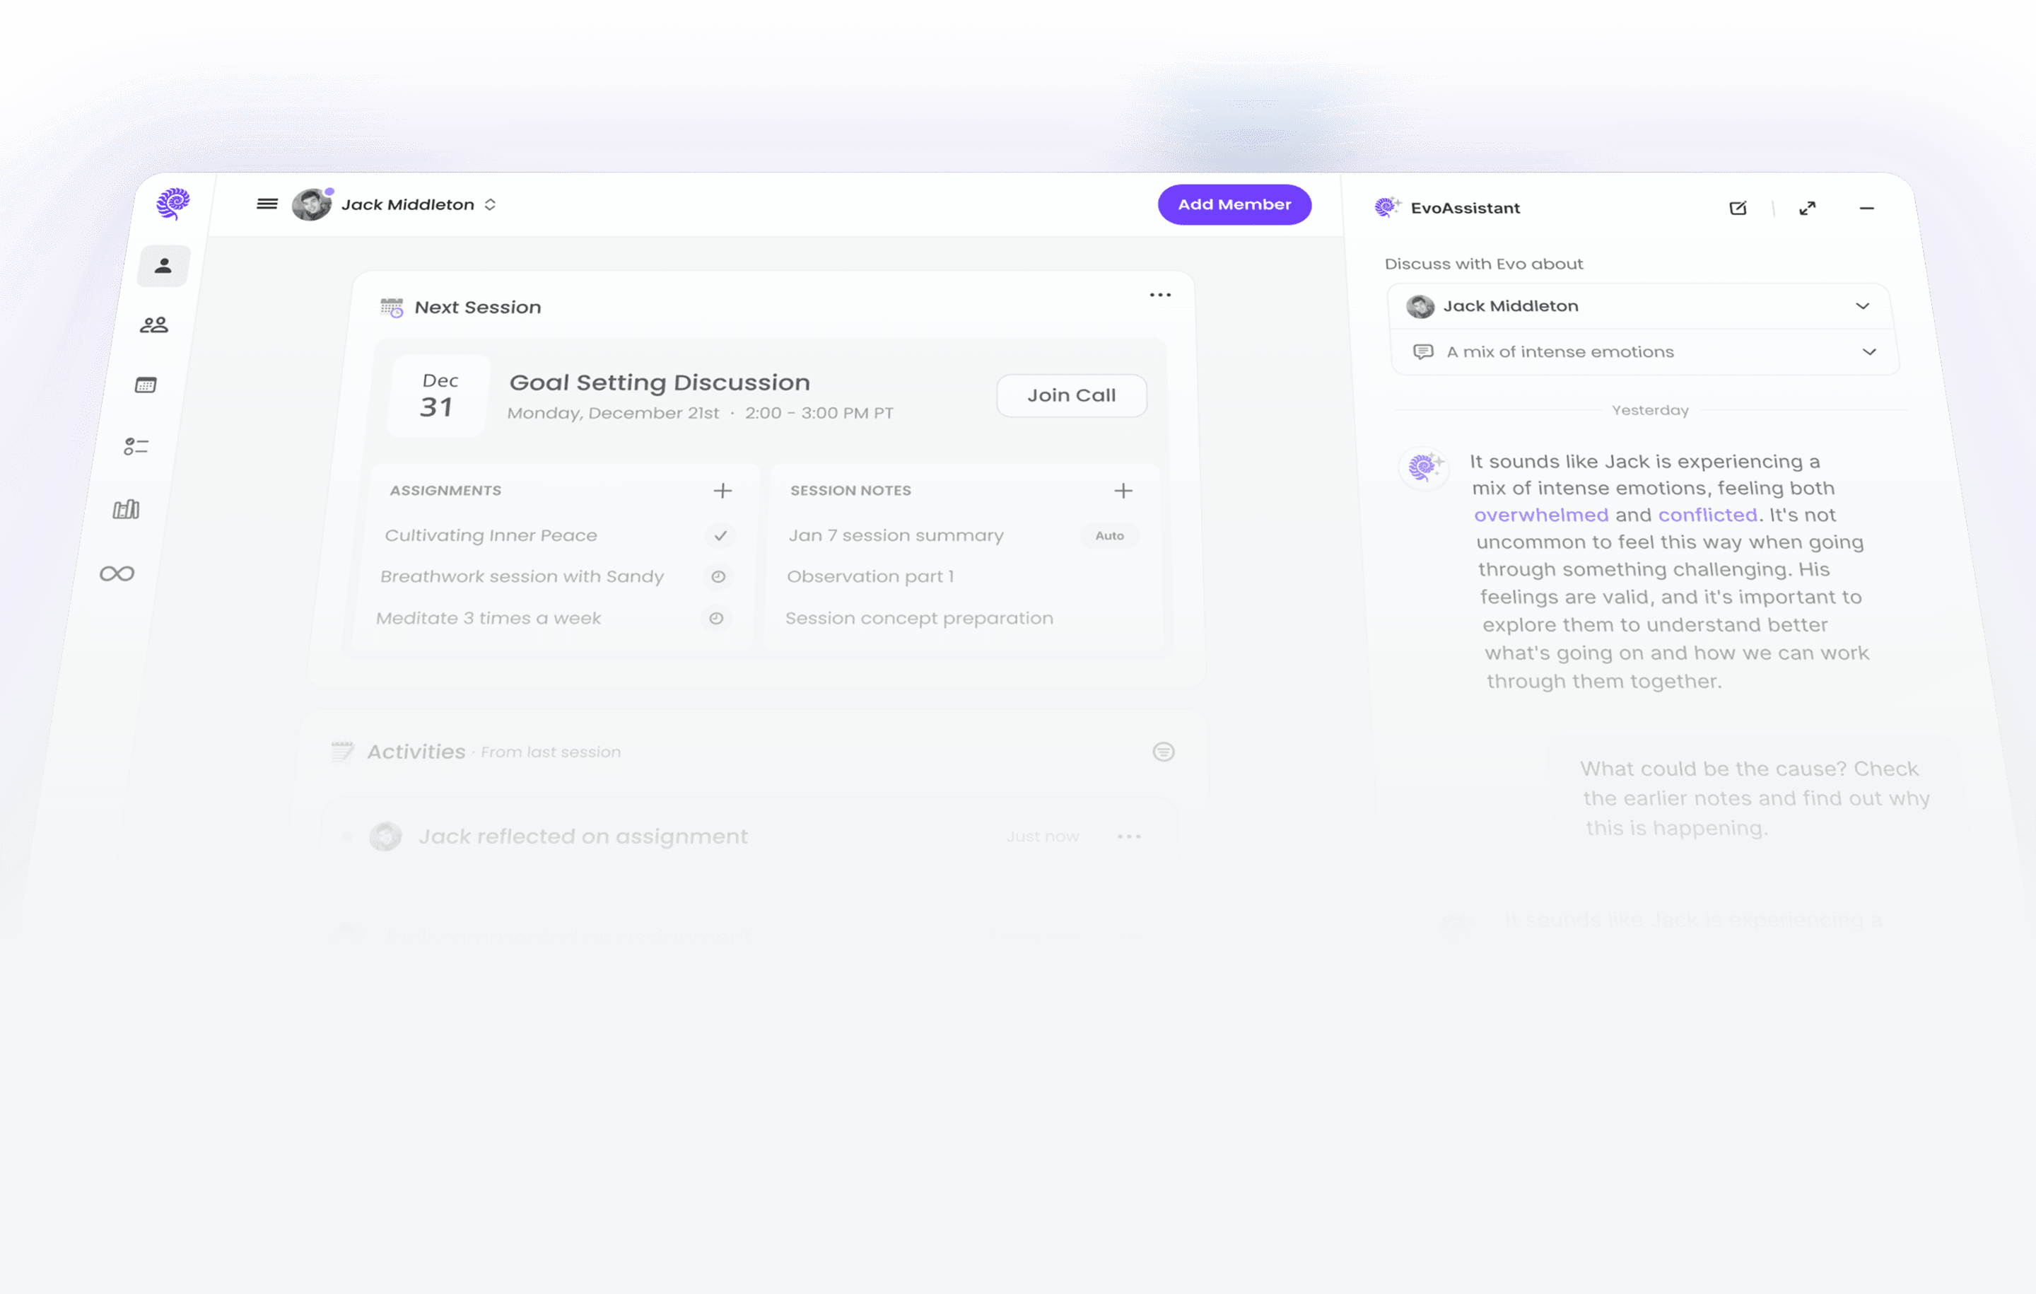Open the task list sidebar icon

(x=136, y=447)
